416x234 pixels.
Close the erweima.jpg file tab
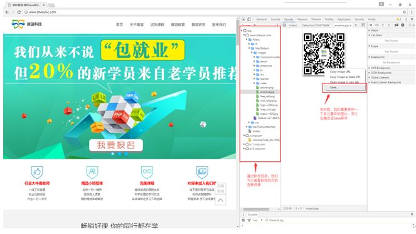click(x=351, y=26)
